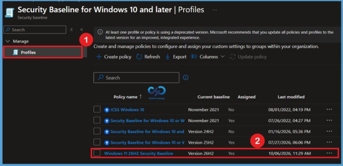Click the plus icon of Create policy
The width and height of the screenshot is (343, 166).
click(99, 57)
